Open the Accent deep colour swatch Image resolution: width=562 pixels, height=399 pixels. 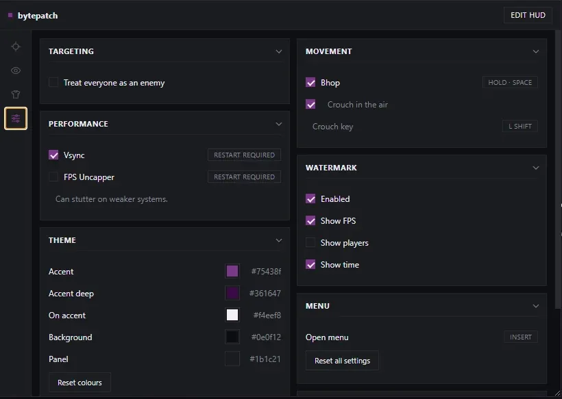pos(232,293)
